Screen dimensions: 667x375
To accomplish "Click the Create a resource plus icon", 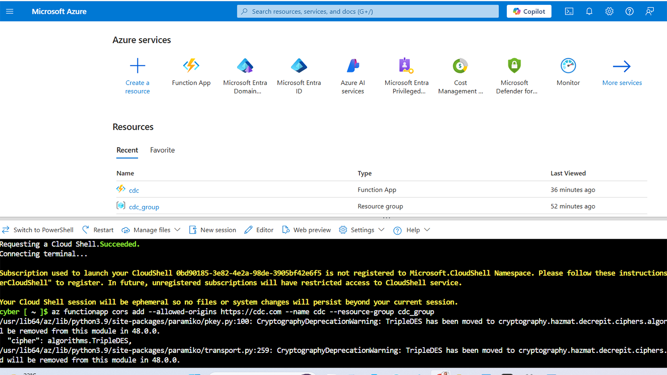I will (138, 66).
